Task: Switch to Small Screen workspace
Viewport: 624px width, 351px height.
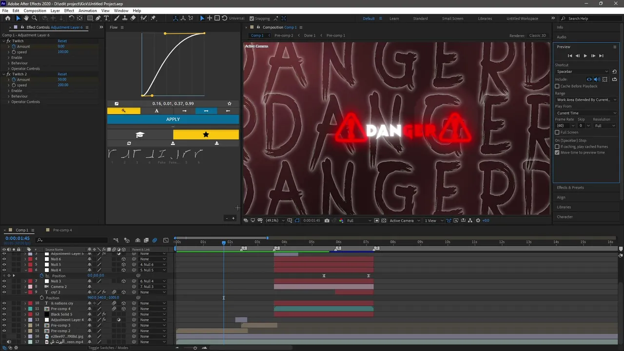Action: (452, 19)
